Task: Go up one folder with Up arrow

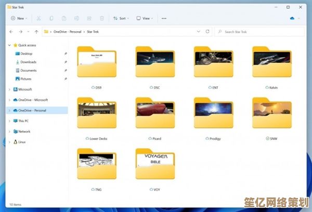Action: click(x=35, y=32)
